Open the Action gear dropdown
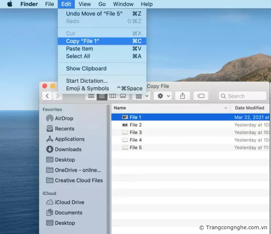This screenshot has width=271, height=234. point(163,96)
